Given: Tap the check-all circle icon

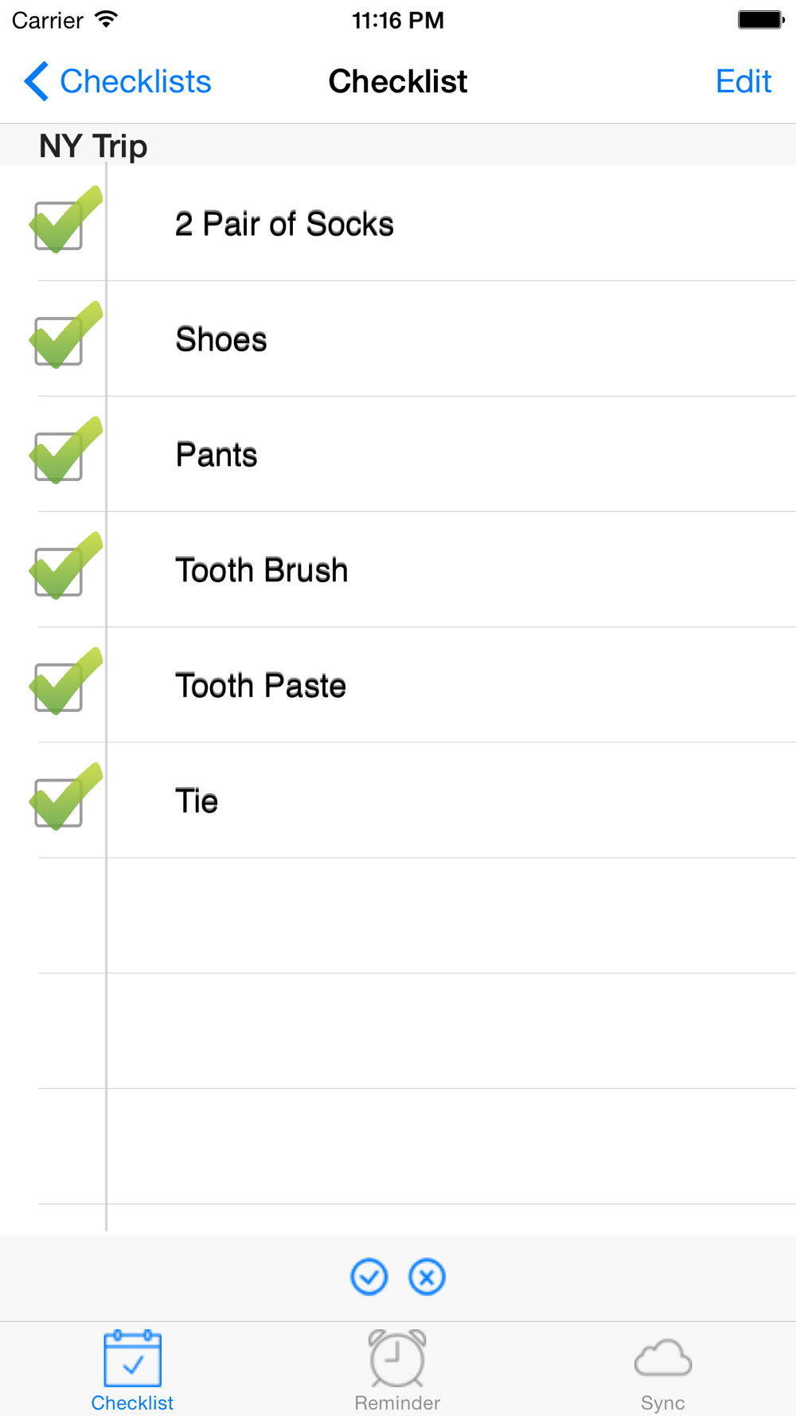Looking at the screenshot, I should coord(369,1277).
